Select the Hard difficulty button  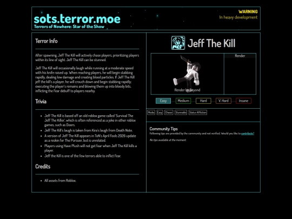(x=203, y=101)
